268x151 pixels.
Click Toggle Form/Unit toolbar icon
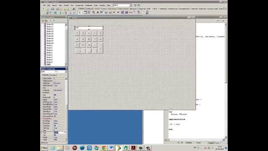[x=51, y=13]
